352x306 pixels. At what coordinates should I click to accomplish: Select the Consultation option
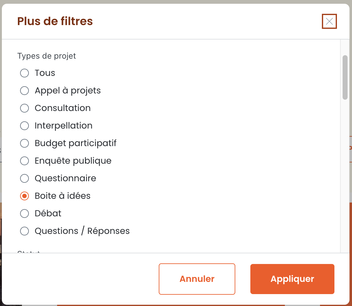[x=24, y=108]
